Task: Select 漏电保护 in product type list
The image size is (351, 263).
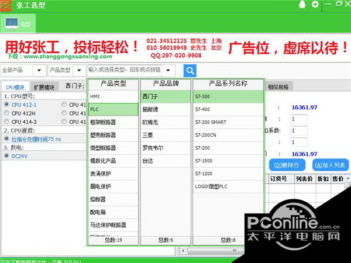Action: click(113, 186)
